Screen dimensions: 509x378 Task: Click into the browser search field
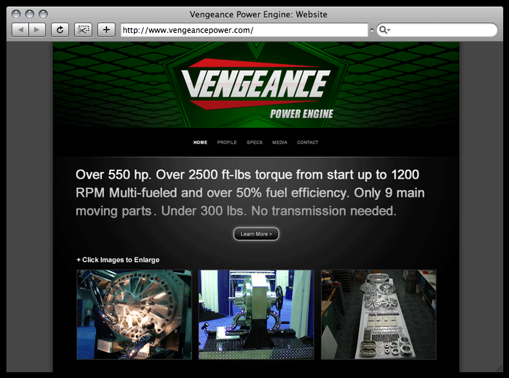[437, 30]
